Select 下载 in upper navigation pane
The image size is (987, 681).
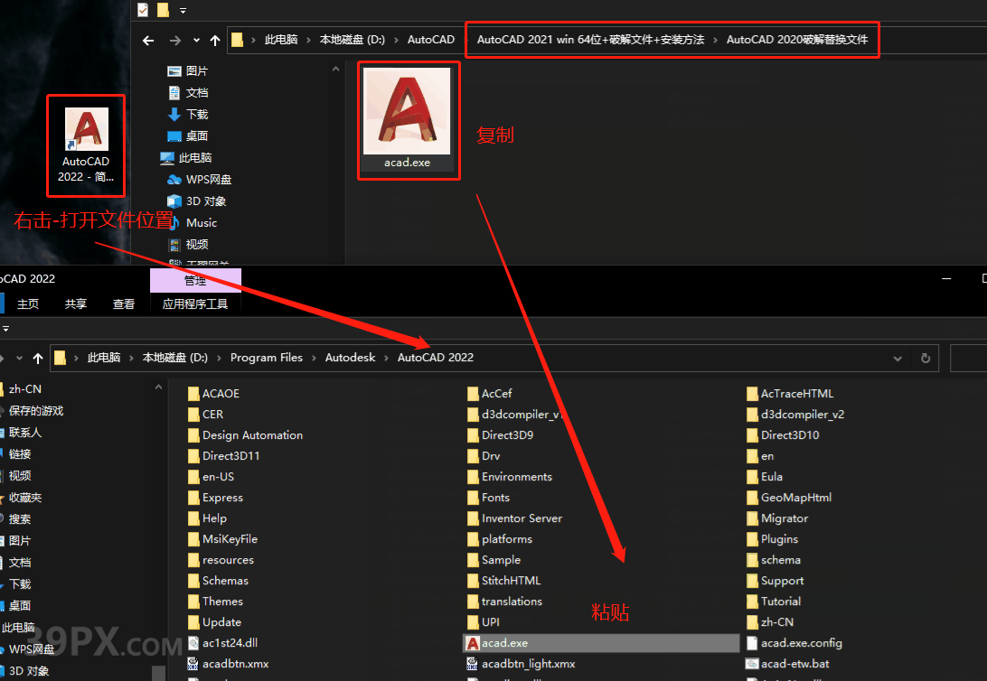point(188,115)
